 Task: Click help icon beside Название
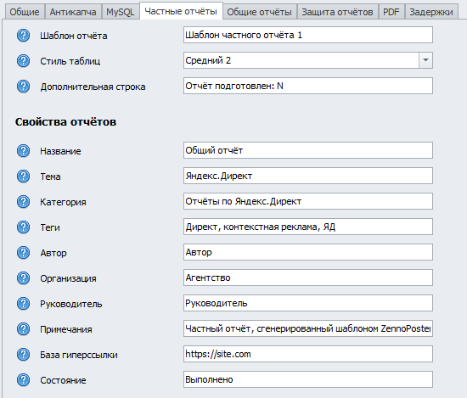[23, 150]
